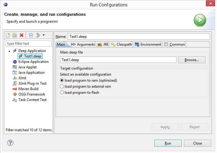Duplicate the selected launch configuration

15,35
